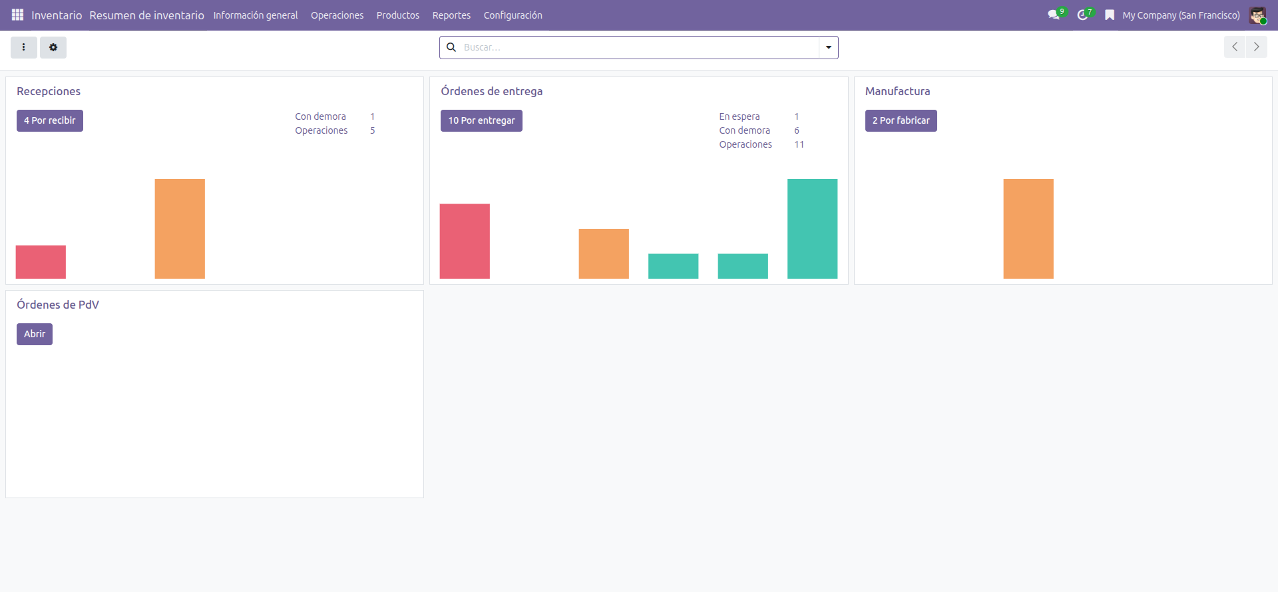The image size is (1278, 592).
Task: Open the conversations messages icon
Action: click(x=1054, y=15)
